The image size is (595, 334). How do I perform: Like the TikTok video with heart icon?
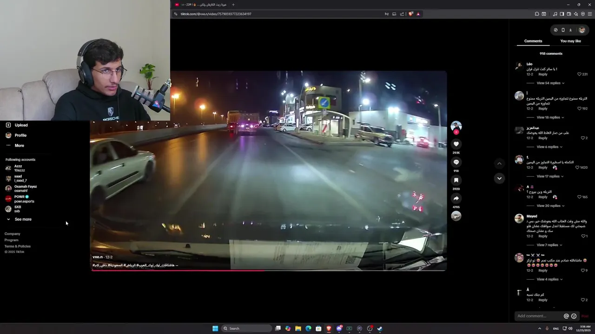[x=456, y=144]
